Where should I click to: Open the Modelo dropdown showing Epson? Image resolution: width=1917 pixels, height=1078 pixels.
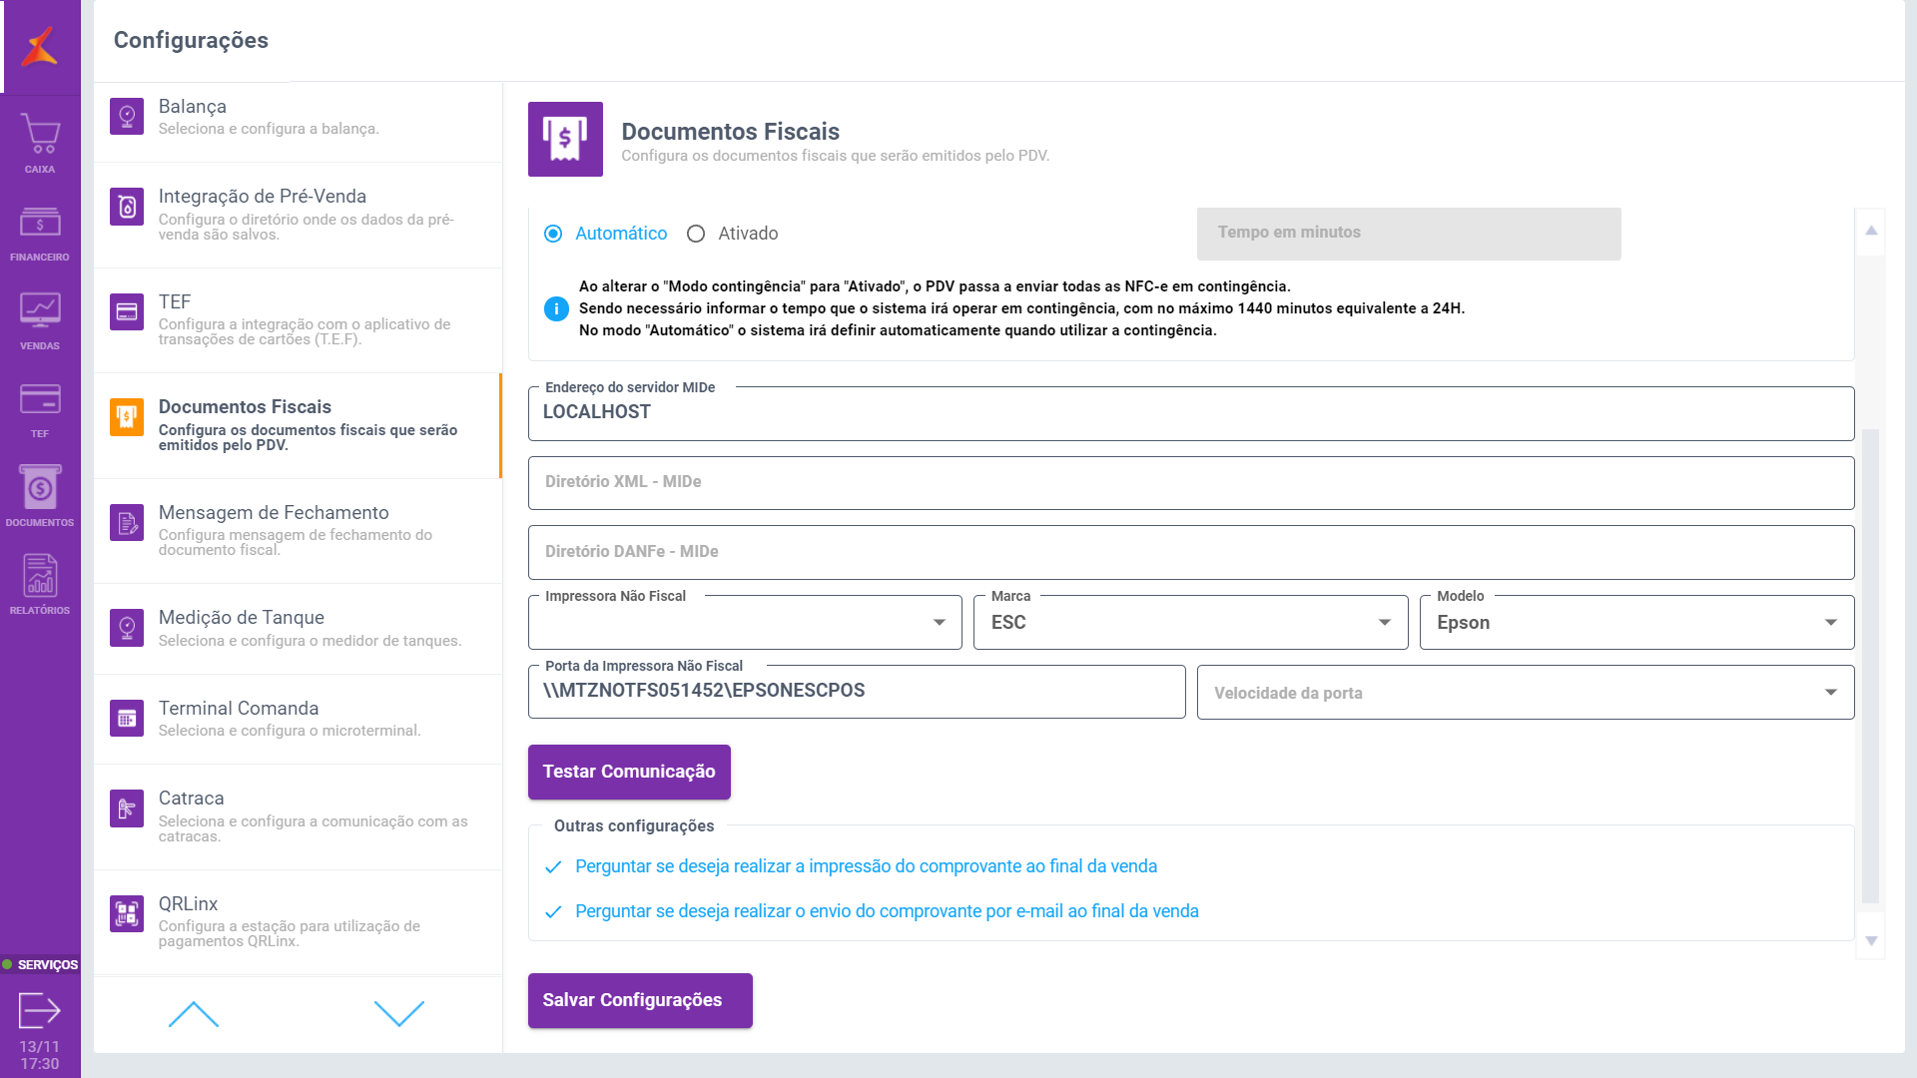[x=1830, y=623]
